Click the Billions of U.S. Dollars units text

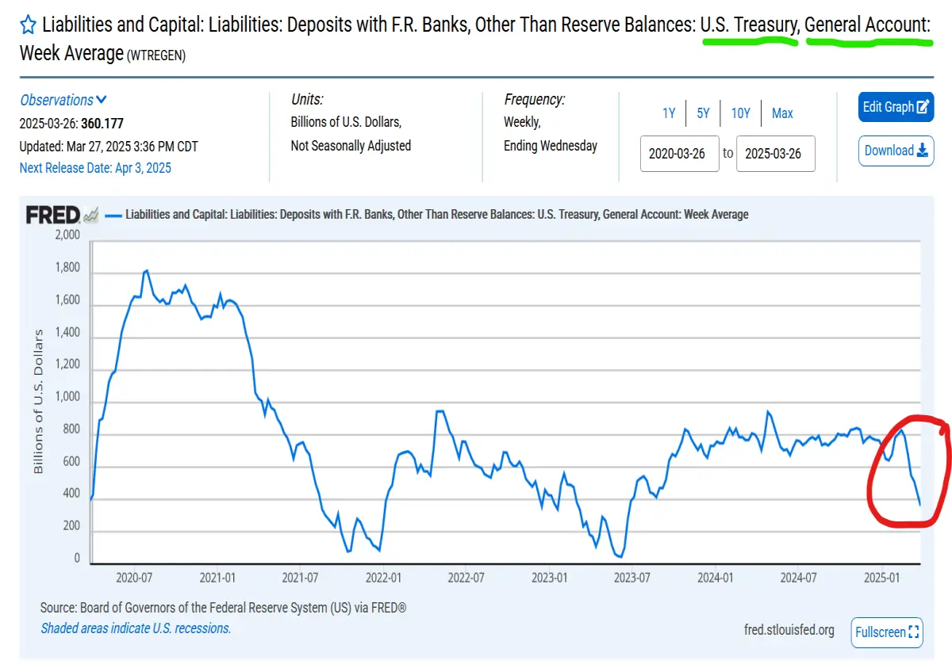(346, 122)
